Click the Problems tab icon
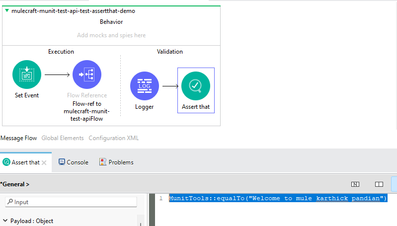Screen dimensions: 397x226 coord(103,162)
